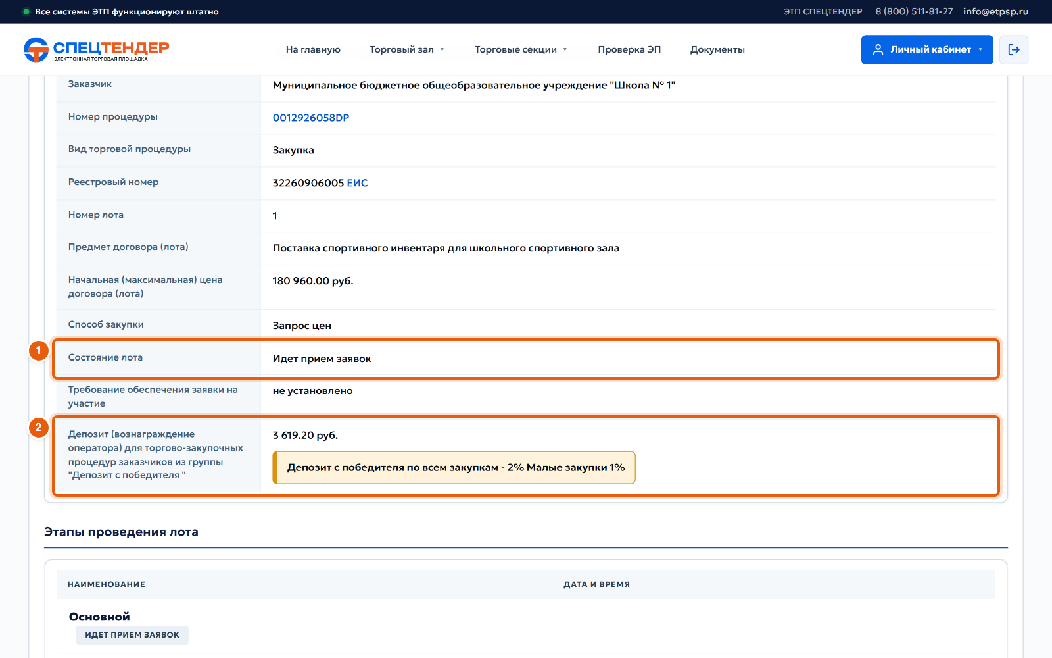This screenshot has height=658, width=1052.
Task: Select the 3 619.20 руб. deposit value
Action: pos(305,435)
